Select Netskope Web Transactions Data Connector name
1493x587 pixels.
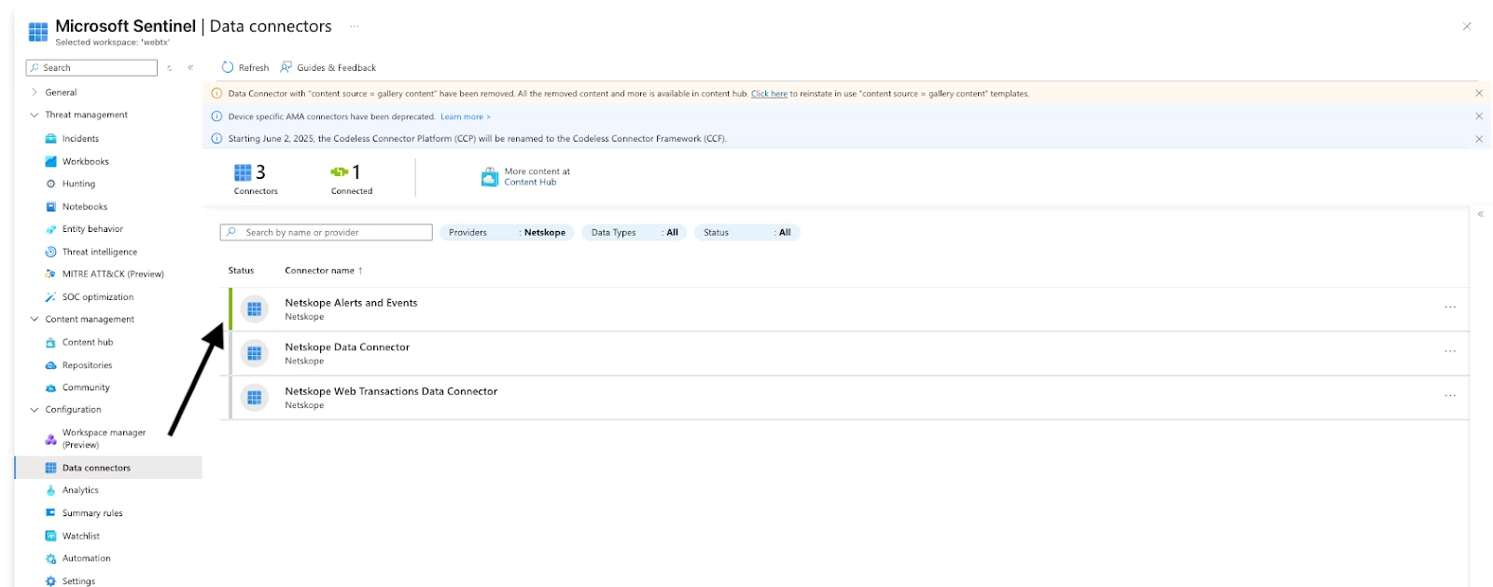[391, 391]
